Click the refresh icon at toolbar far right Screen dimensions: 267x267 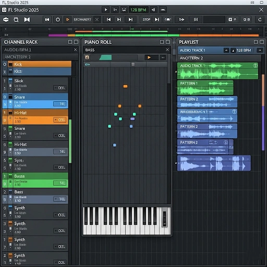(x=260, y=19)
